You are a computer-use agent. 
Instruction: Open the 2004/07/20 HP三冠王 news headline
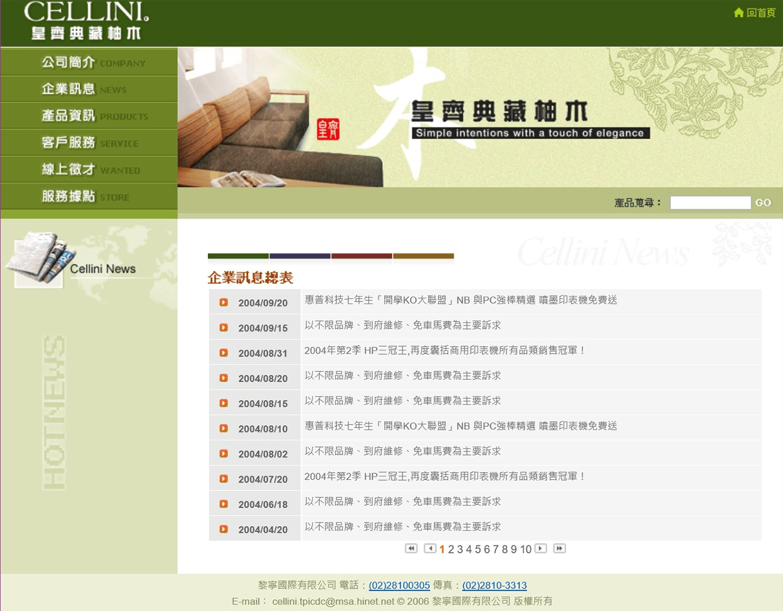pyautogui.click(x=445, y=476)
